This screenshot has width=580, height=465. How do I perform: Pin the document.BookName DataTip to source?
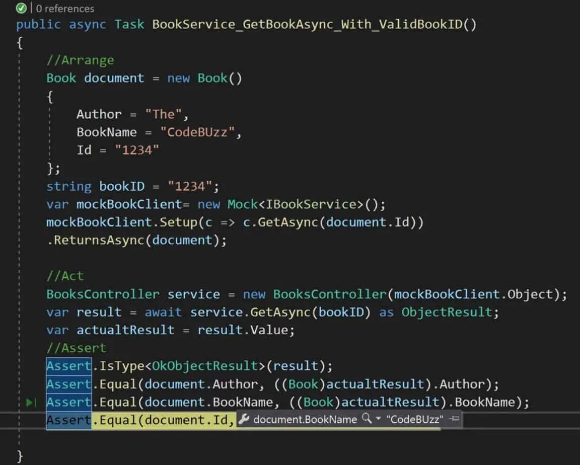(x=454, y=419)
